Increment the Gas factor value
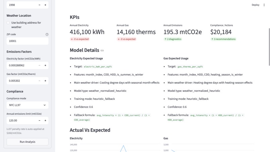The width and height of the screenshot is (270, 152). pos(45,81)
